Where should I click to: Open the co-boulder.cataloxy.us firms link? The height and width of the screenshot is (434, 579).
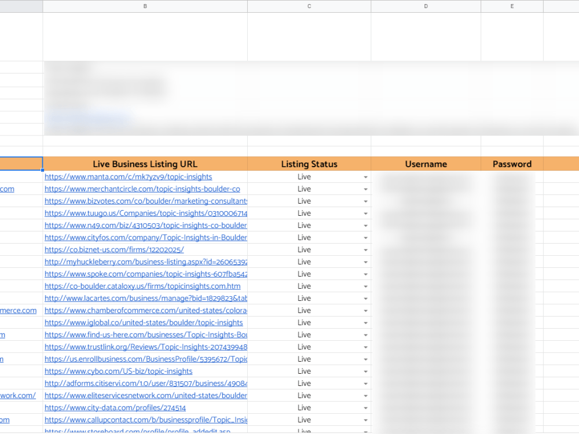point(142,286)
